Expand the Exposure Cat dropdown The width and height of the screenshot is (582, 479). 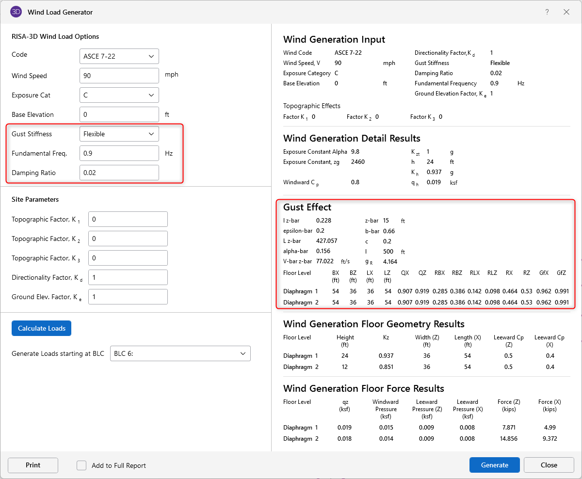119,95
